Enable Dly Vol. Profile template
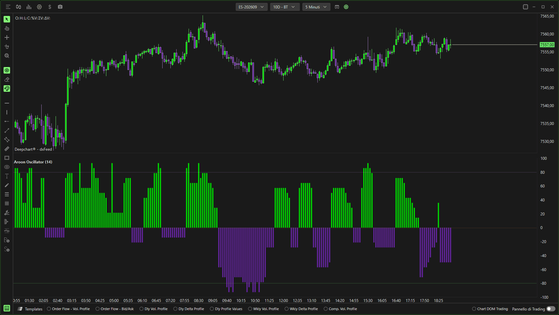 [153, 309]
